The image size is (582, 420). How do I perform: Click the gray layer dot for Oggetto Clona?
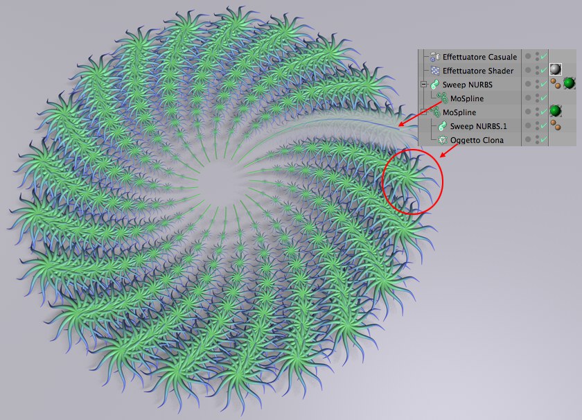528,139
